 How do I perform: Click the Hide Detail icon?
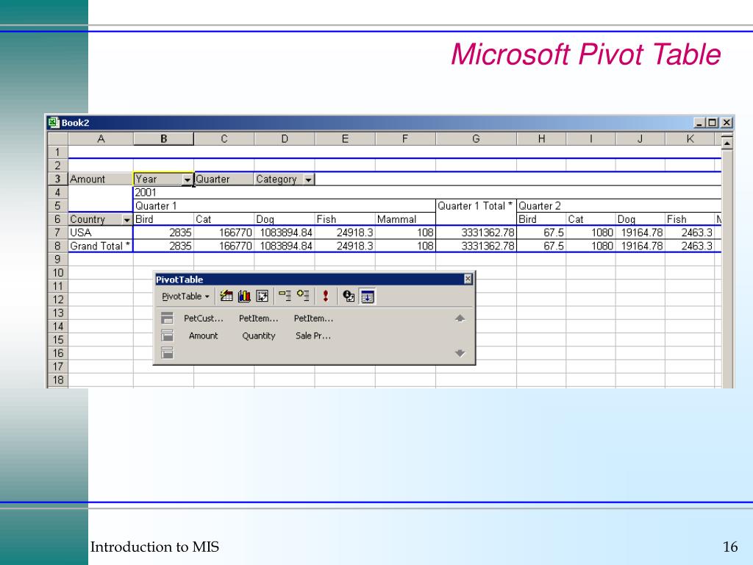point(285,296)
